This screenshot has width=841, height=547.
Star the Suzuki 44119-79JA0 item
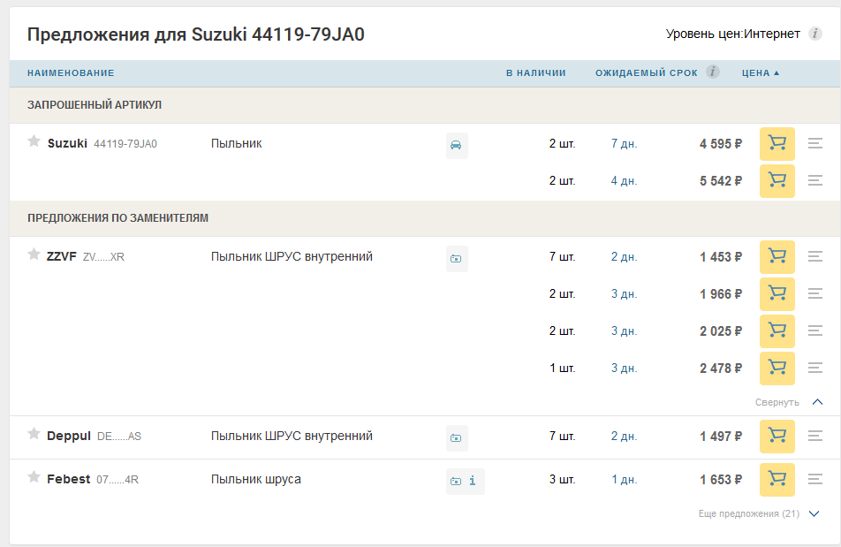click(34, 141)
